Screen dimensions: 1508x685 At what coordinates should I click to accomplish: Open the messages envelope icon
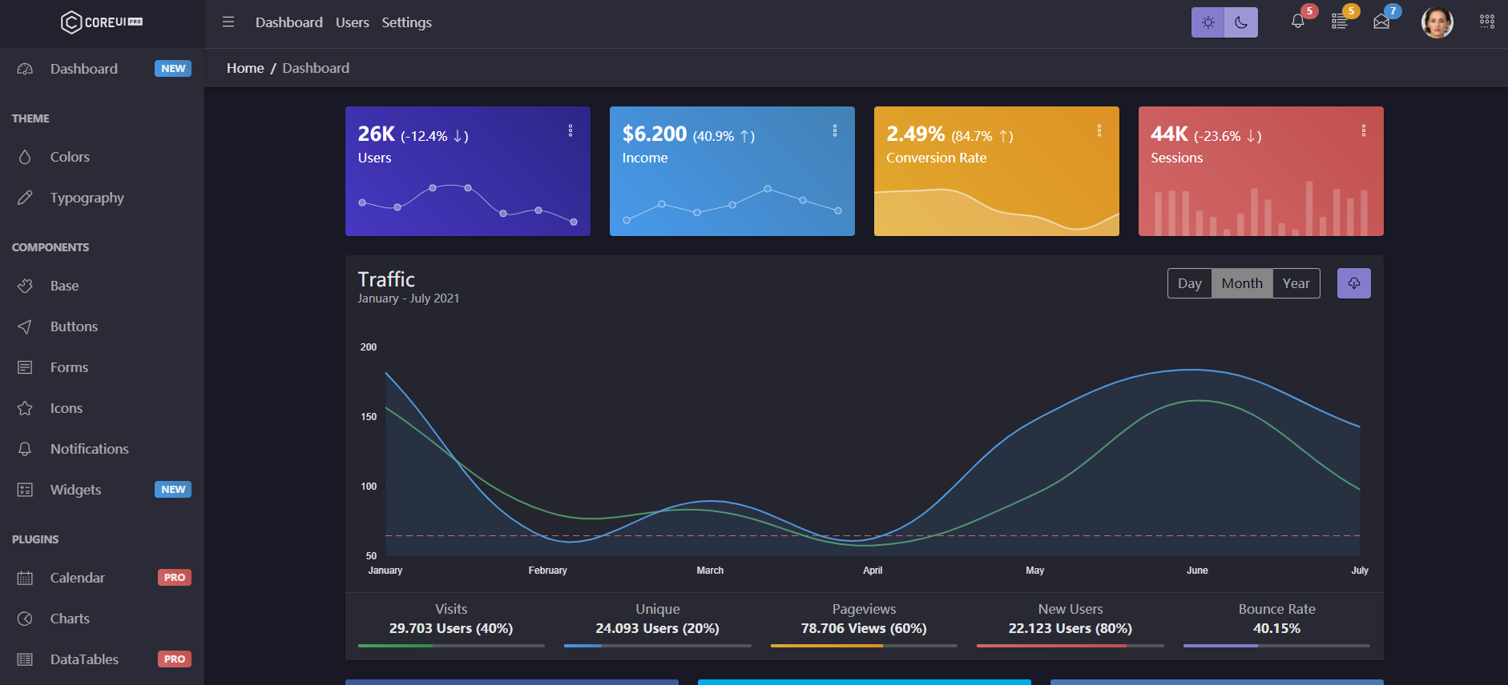(1381, 22)
